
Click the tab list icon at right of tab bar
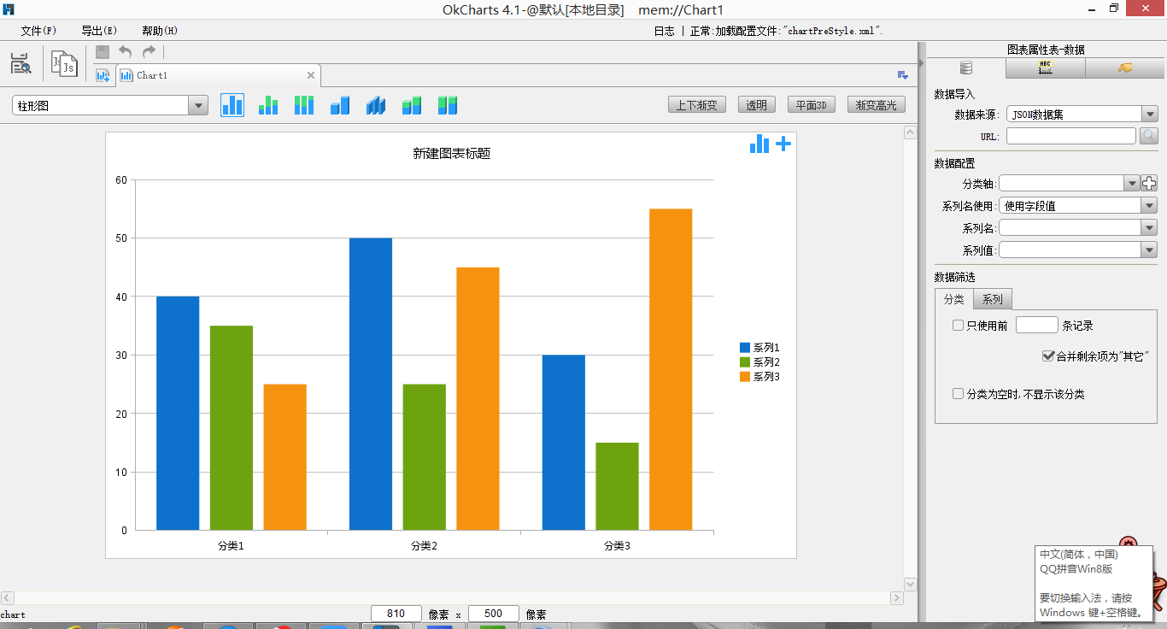(903, 75)
